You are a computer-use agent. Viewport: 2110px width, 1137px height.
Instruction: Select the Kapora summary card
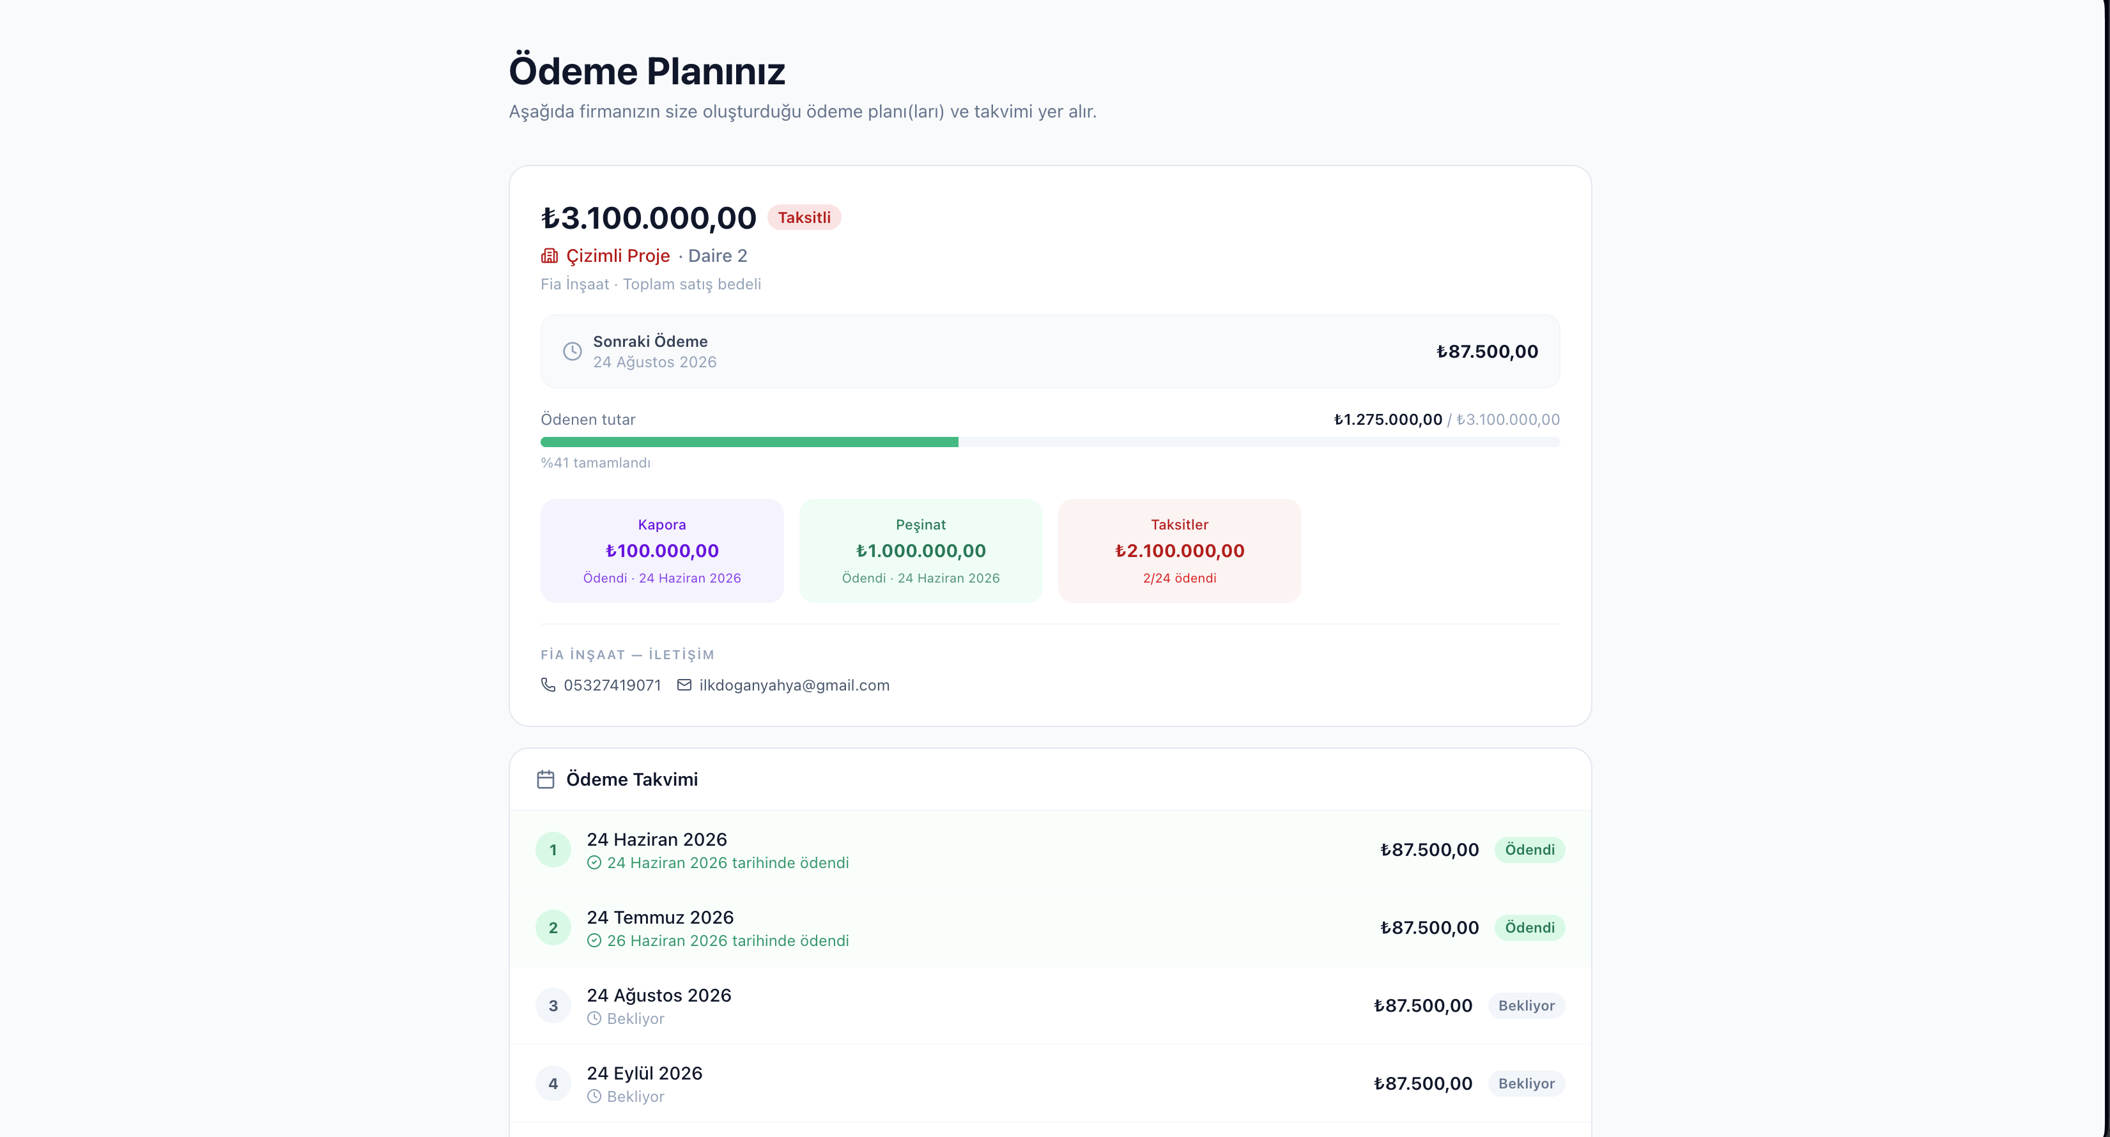click(662, 551)
